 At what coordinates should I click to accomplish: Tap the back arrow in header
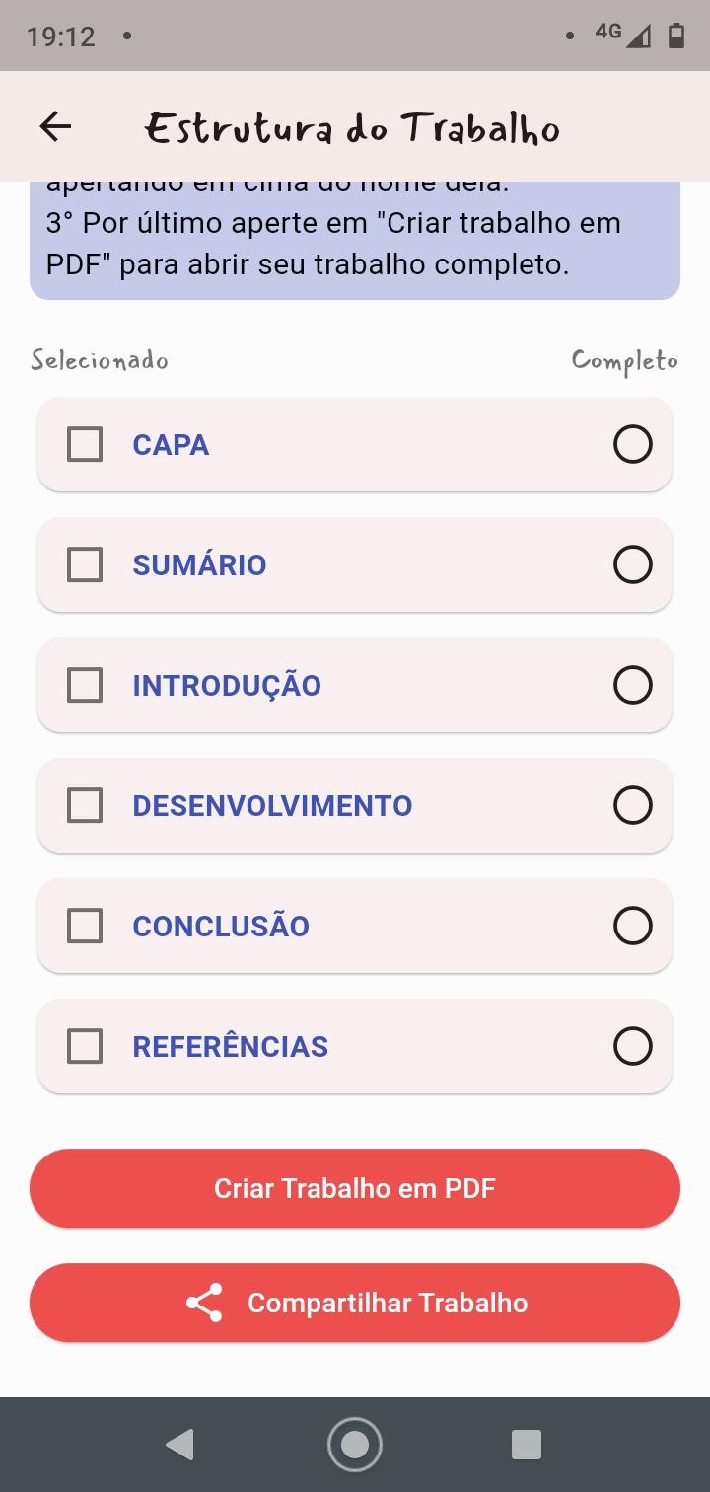click(x=55, y=126)
